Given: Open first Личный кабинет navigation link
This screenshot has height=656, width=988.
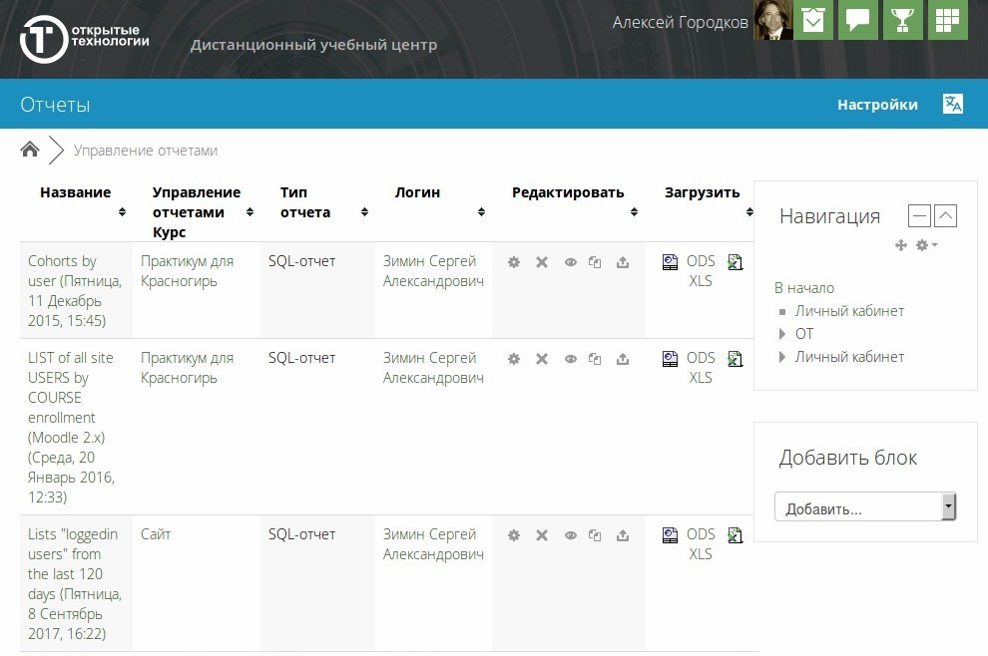Looking at the screenshot, I should point(849,311).
